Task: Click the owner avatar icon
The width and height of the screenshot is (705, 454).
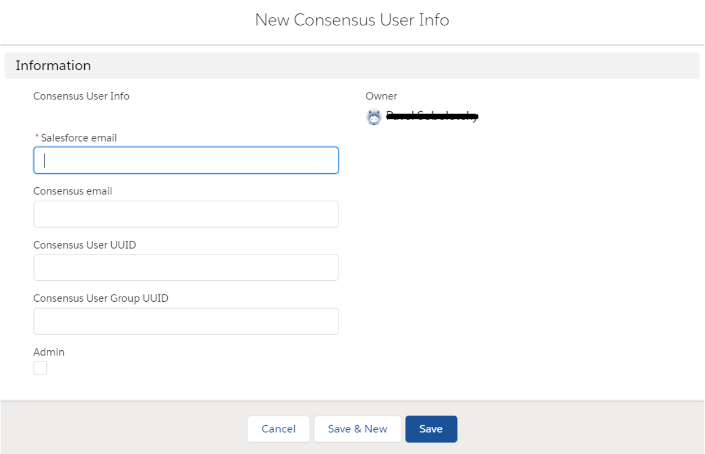Action: [374, 117]
